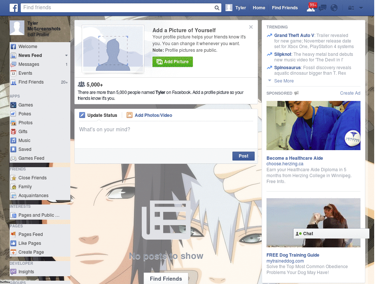Click the green Add Picture button

pos(172,62)
